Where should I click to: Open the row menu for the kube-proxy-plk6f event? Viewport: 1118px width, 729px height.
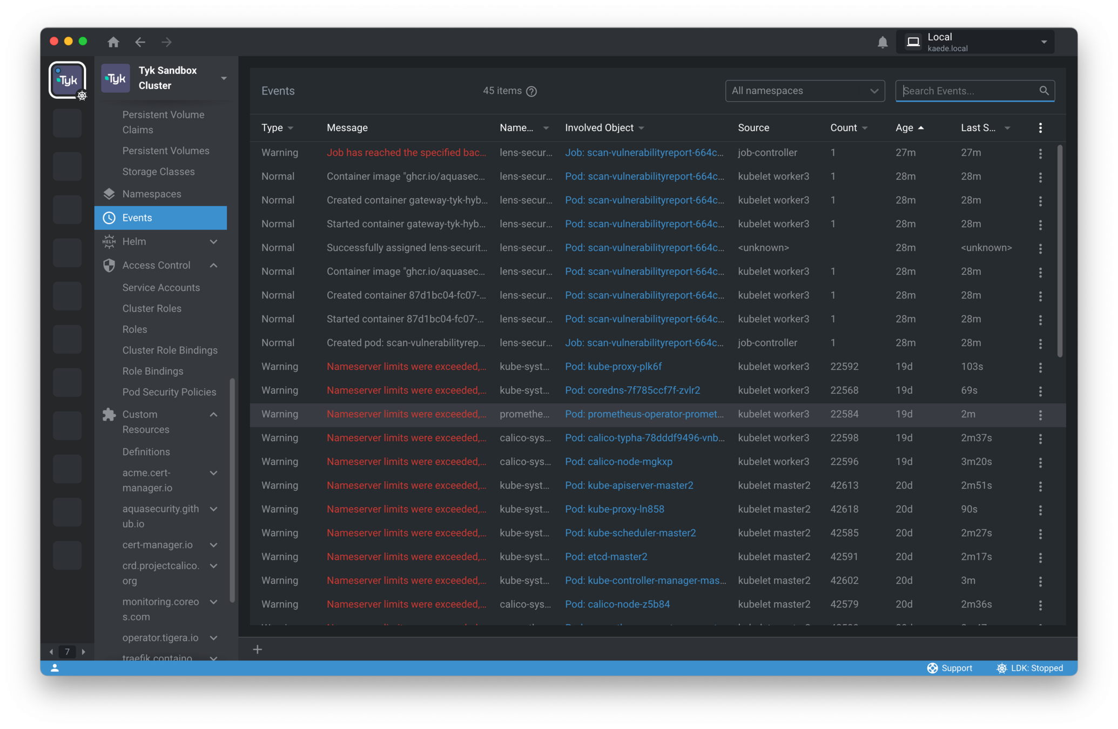point(1040,367)
